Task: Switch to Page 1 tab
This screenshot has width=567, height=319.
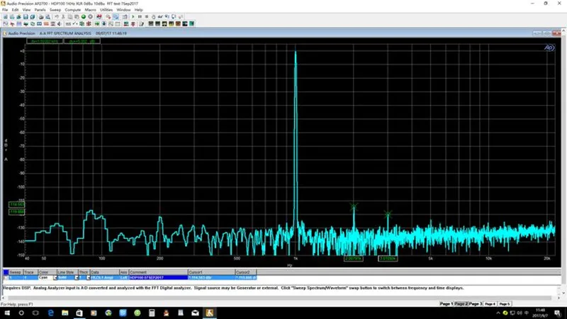Action: pos(447,304)
